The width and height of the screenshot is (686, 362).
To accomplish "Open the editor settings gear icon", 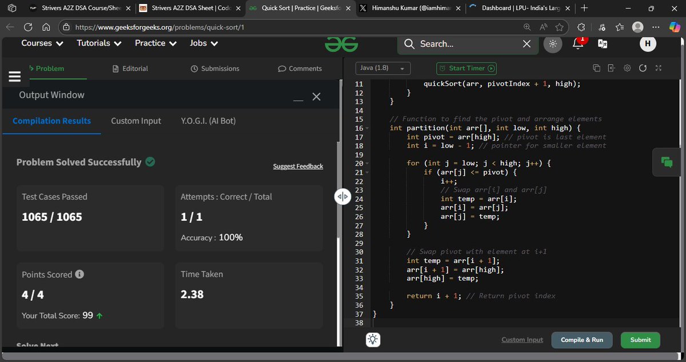I will pyautogui.click(x=627, y=68).
